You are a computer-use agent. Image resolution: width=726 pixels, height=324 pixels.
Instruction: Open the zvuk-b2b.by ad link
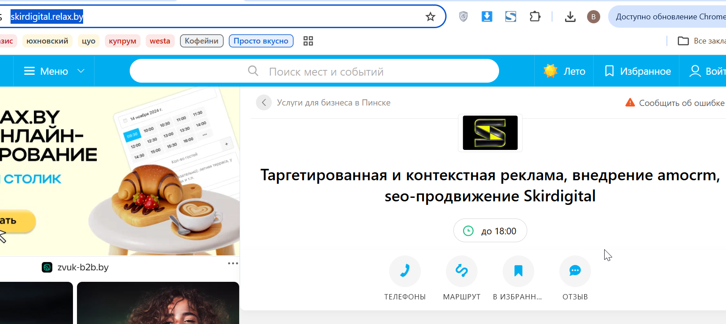(83, 267)
